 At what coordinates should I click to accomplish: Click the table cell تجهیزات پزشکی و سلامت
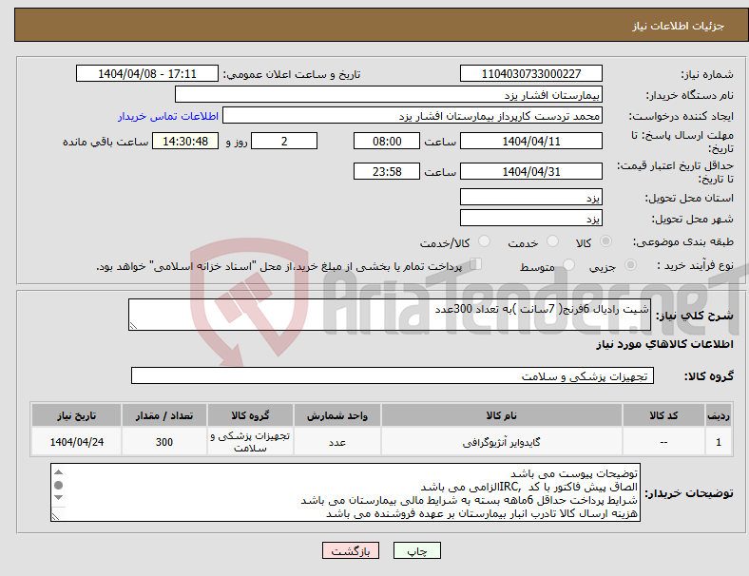coord(250,442)
